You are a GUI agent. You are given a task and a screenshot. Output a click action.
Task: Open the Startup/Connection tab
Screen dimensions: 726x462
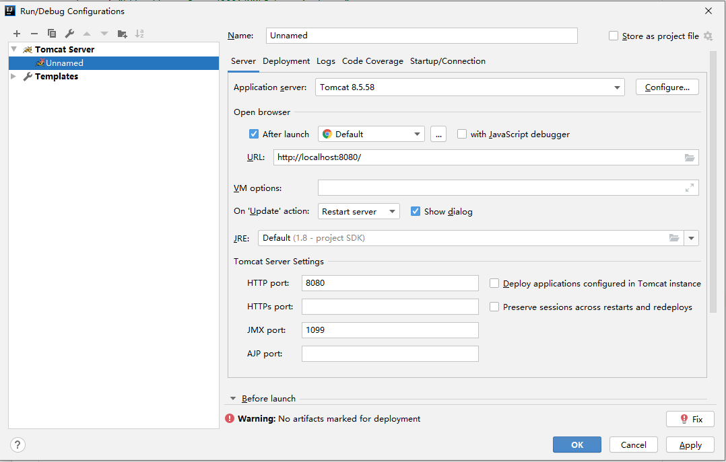tap(447, 61)
